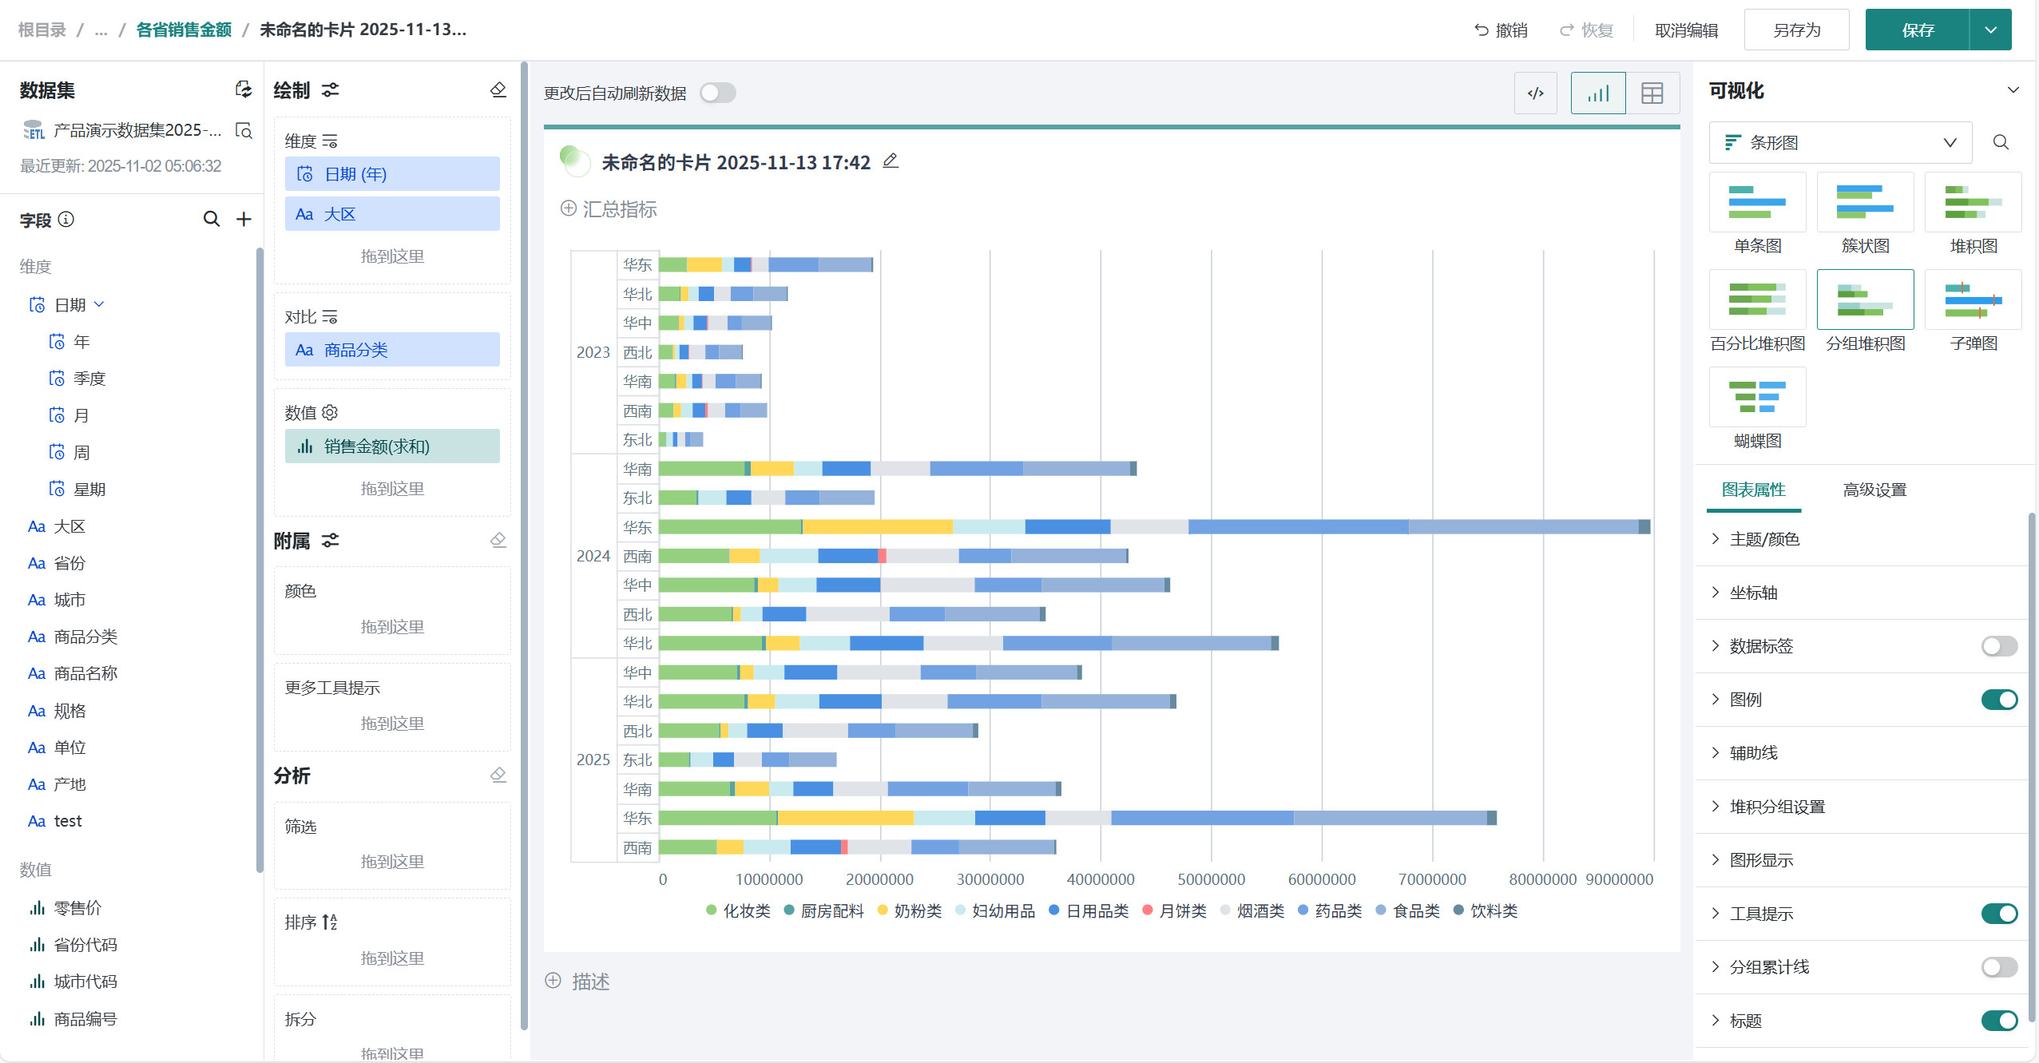Click the eraser icon in 绘制 header
This screenshot has height=1063, width=2039.
click(x=498, y=89)
